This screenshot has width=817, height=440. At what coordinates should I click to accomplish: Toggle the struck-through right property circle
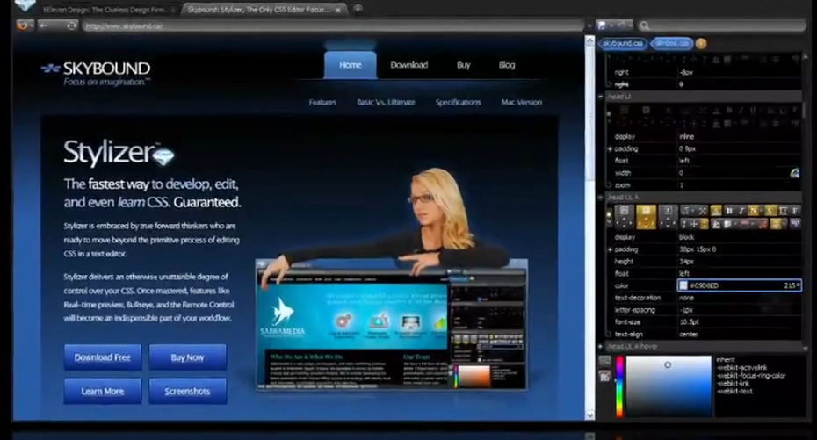point(609,84)
